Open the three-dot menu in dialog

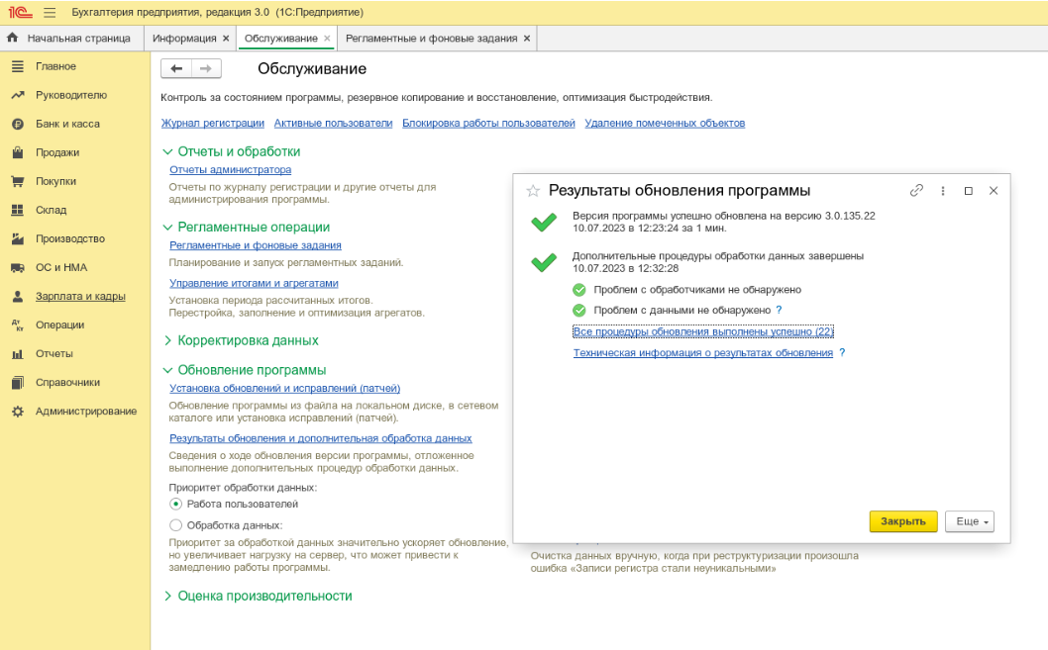[942, 191]
